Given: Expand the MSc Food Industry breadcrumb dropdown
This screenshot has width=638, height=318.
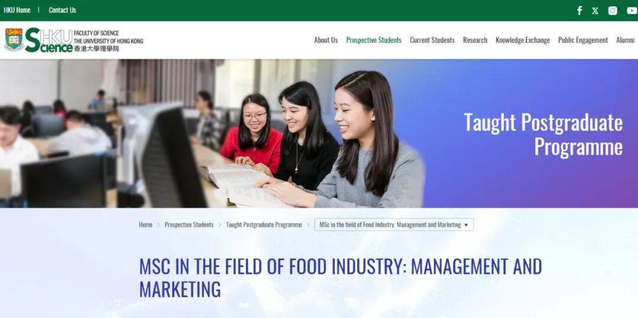Looking at the screenshot, I should 394,225.
